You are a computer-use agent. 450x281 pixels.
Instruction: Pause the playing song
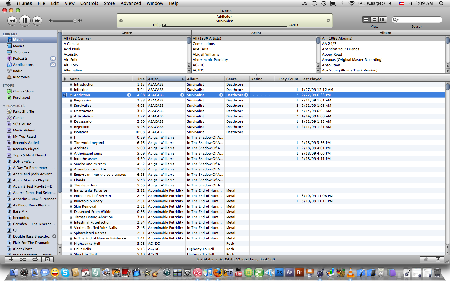25,21
